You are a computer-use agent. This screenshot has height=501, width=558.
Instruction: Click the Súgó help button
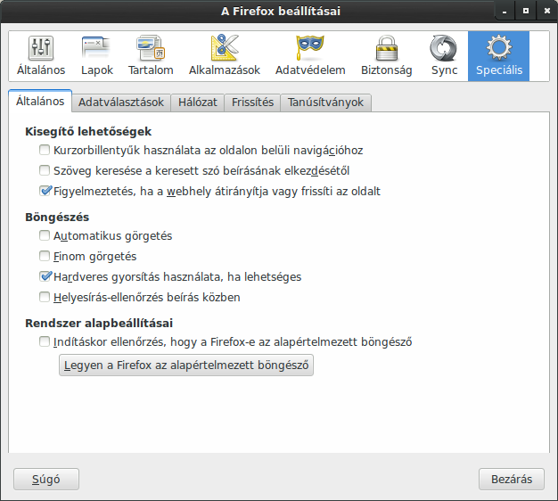(x=46, y=480)
